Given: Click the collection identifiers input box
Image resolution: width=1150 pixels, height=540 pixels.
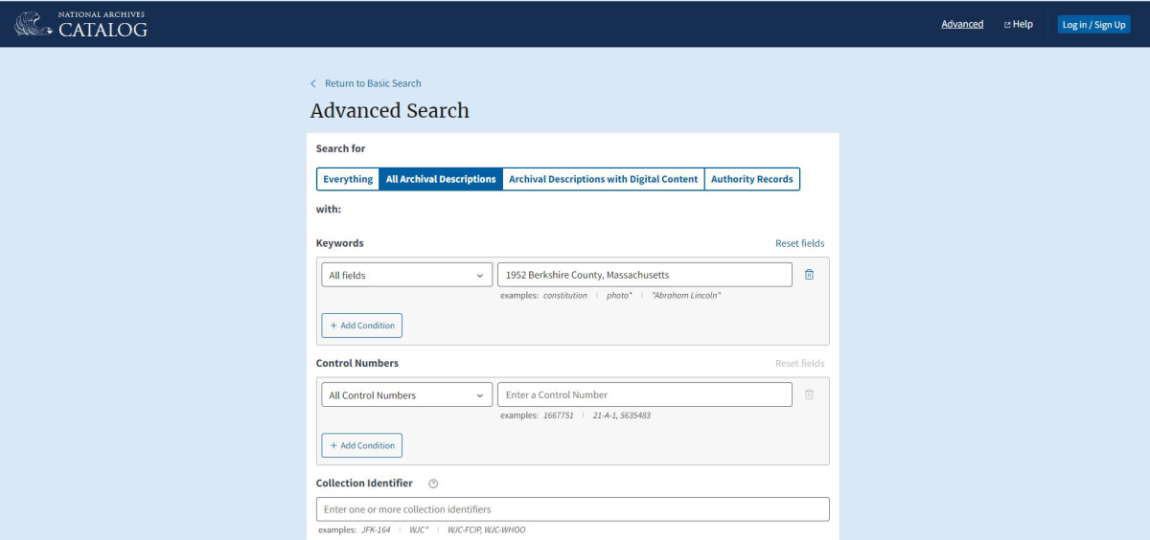Looking at the screenshot, I should (572, 509).
